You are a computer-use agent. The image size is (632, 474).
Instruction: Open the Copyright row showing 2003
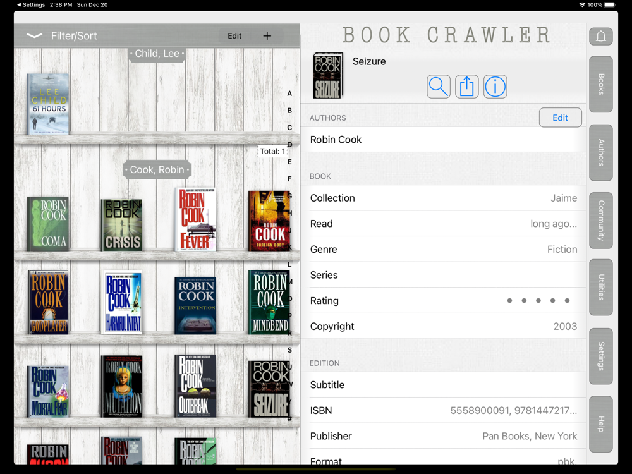coord(444,327)
